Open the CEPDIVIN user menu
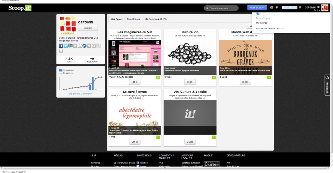 (x=310, y=7)
